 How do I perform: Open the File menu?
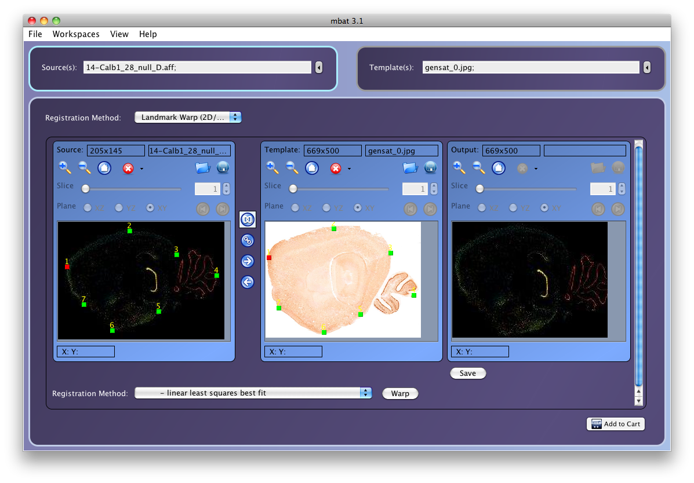coord(35,34)
